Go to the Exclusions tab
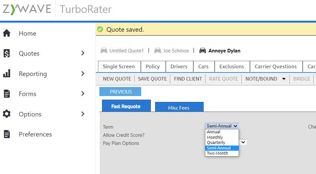This screenshot has width=316, height=174. pyautogui.click(x=232, y=66)
